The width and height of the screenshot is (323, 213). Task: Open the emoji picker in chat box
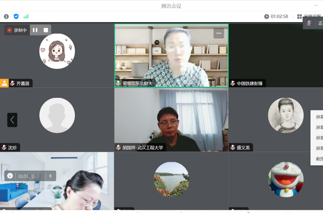[x=10, y=176]
